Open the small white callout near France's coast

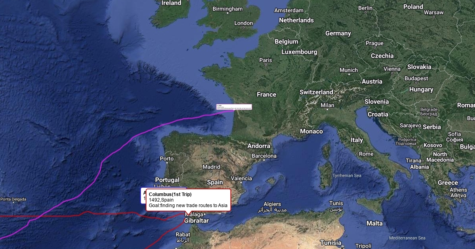click(x=234, y=107)
